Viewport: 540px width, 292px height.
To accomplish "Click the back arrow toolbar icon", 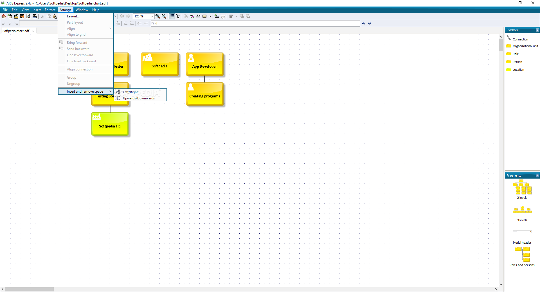I will [122, 16].
